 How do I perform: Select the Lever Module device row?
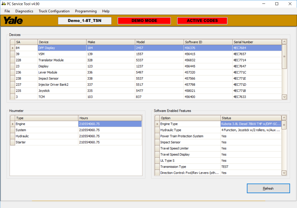[x=146, y=72]
